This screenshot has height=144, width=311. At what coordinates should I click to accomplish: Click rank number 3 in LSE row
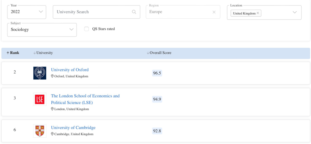click(x=15, y=98)
